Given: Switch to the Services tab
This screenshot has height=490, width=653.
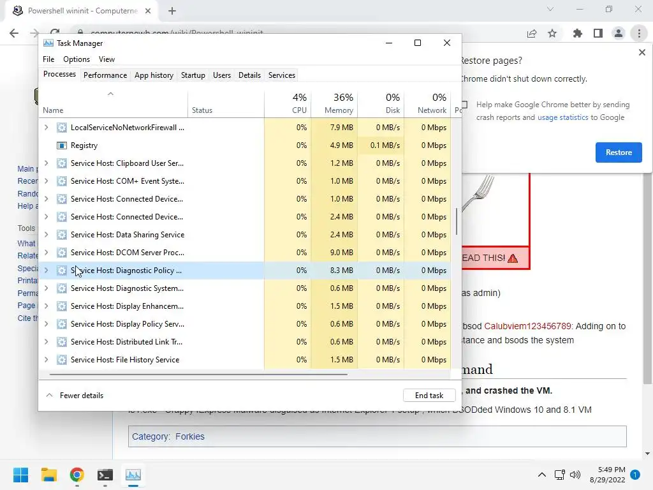Looking at the screenshot, I should (281, 75).
